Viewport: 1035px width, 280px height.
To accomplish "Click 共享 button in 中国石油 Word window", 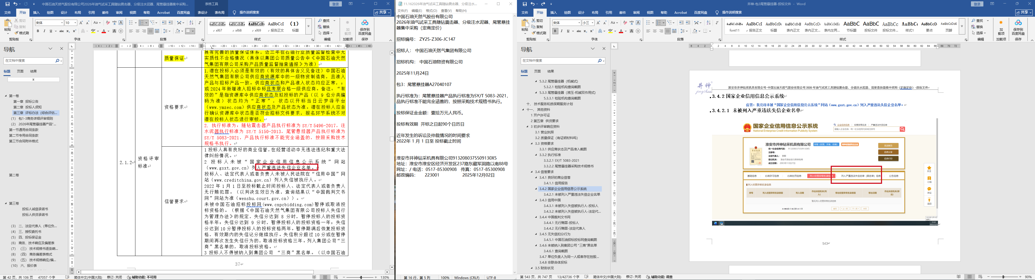I will [382, 12].
